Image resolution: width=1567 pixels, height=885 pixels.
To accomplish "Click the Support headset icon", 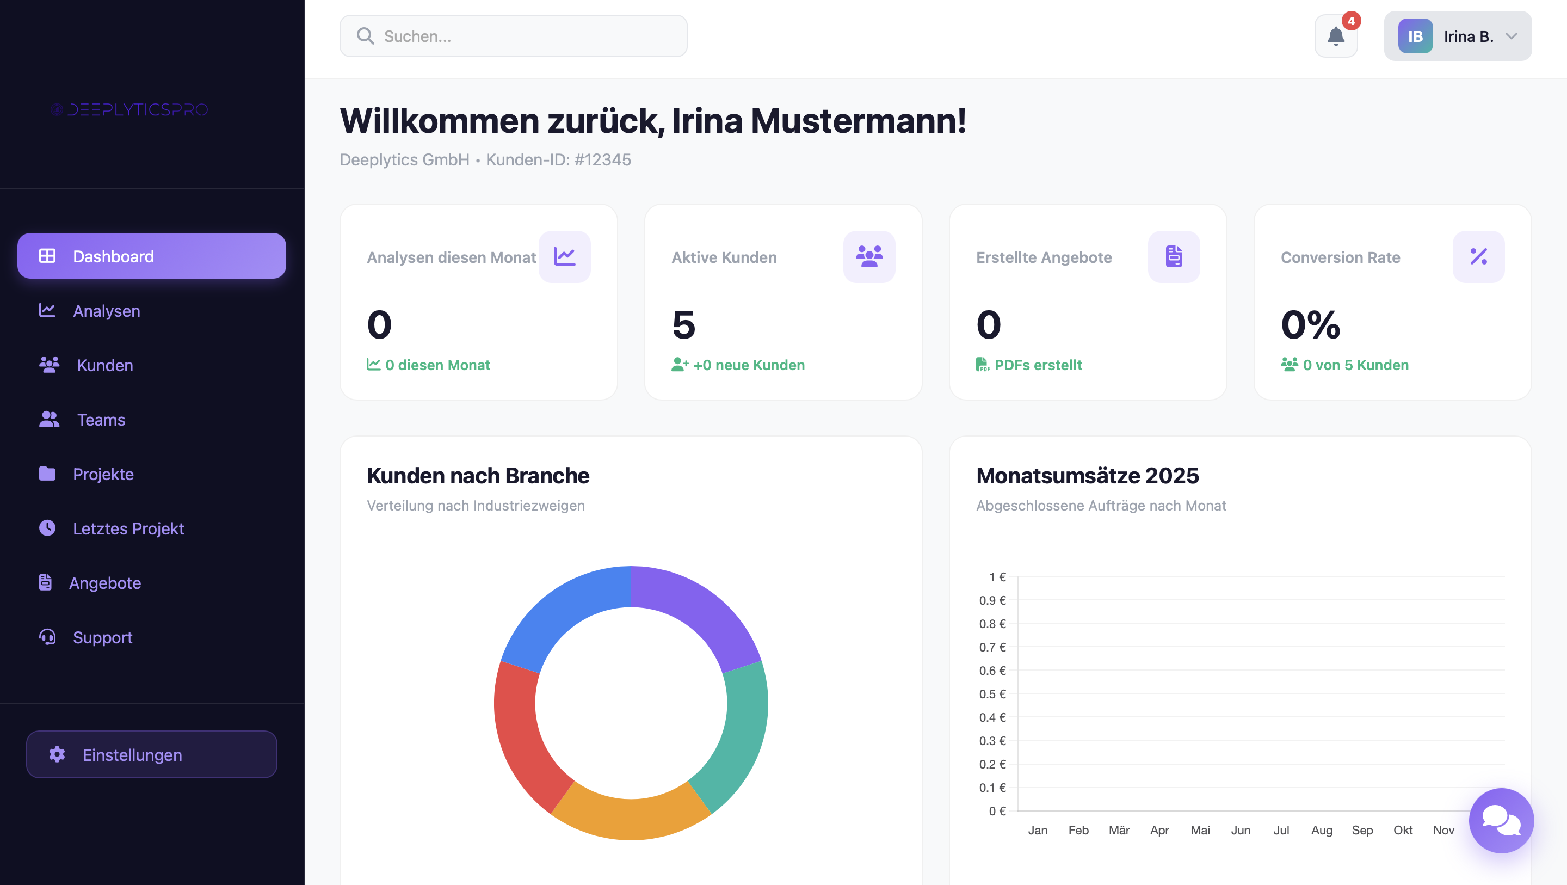I will [47, 637].
